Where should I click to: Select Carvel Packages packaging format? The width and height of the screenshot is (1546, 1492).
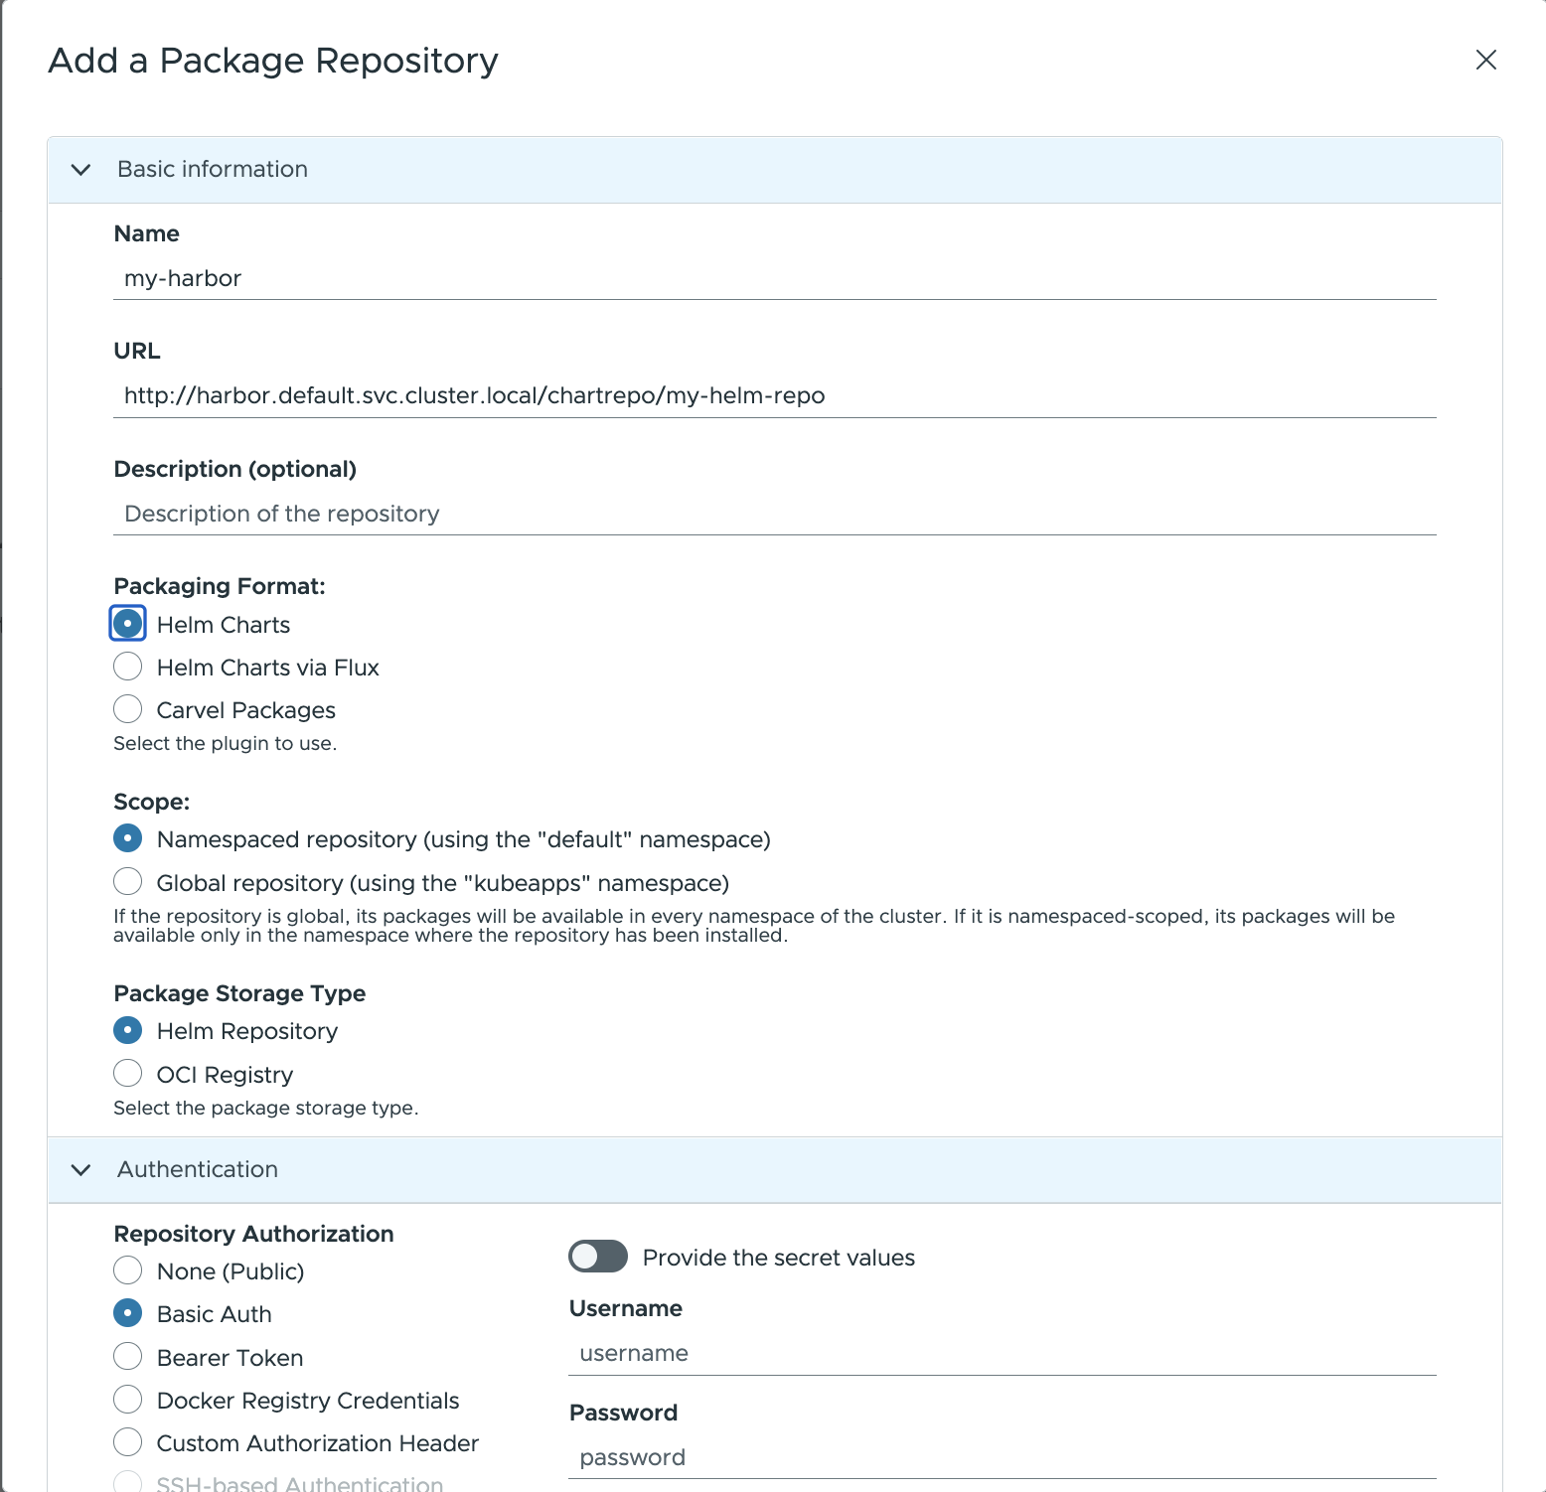(x=127, y=709)
